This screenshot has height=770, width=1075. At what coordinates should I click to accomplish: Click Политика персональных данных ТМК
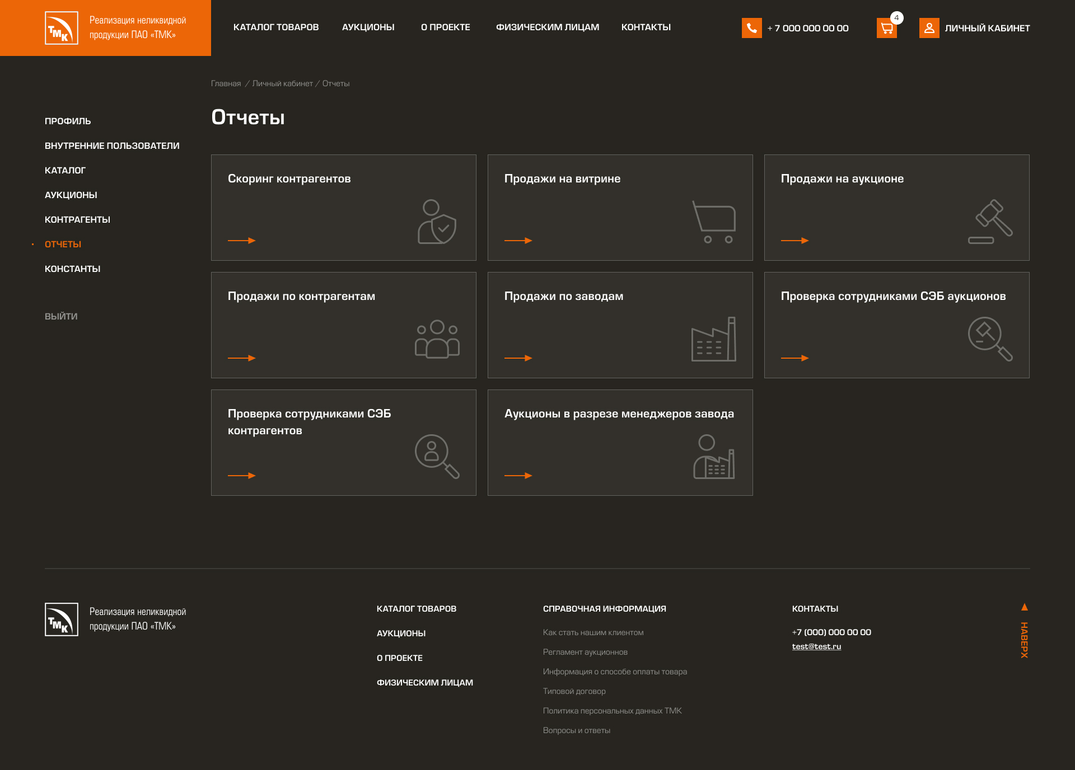613,711
